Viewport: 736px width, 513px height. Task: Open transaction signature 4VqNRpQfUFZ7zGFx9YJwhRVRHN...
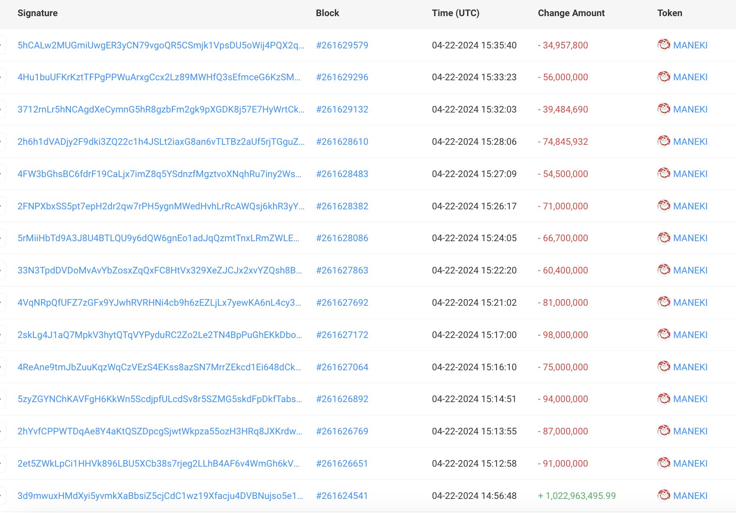(x=160, y=302)
